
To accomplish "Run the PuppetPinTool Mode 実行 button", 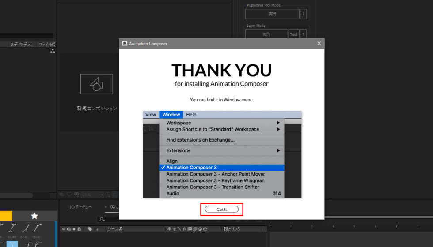I will click(272, 14).
